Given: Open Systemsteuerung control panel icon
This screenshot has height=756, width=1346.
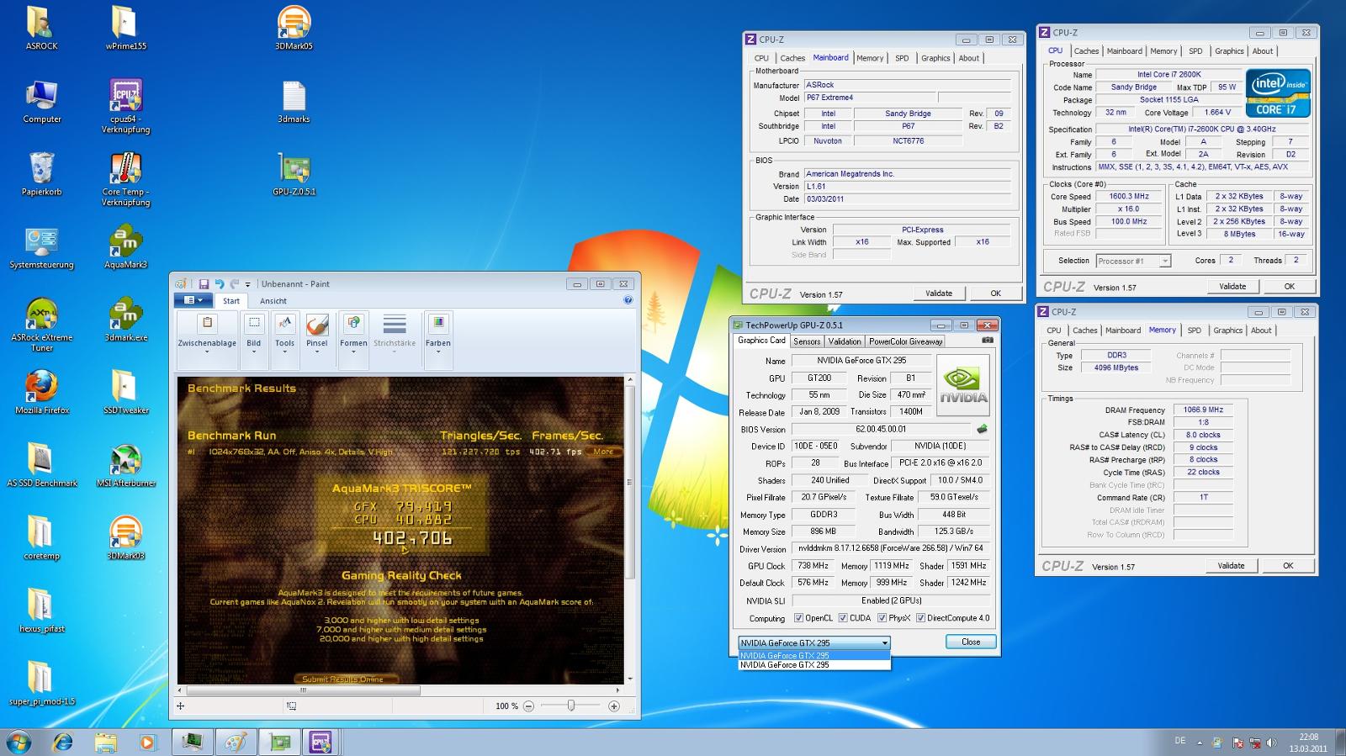Looking at the screenshot, I should tap(41, 247).
